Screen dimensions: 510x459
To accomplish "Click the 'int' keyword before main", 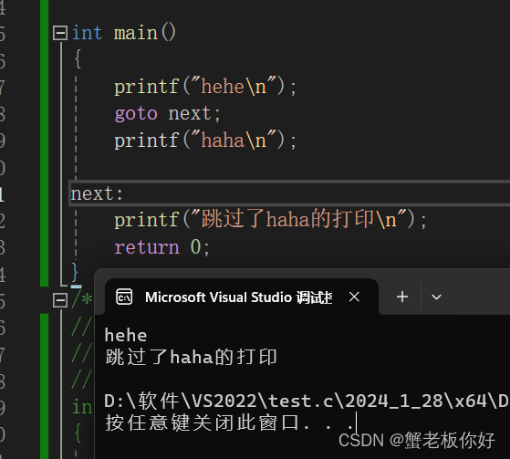I will 87,33.
